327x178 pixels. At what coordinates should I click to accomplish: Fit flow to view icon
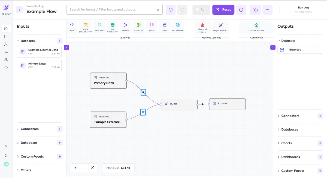tap(93, 168)
